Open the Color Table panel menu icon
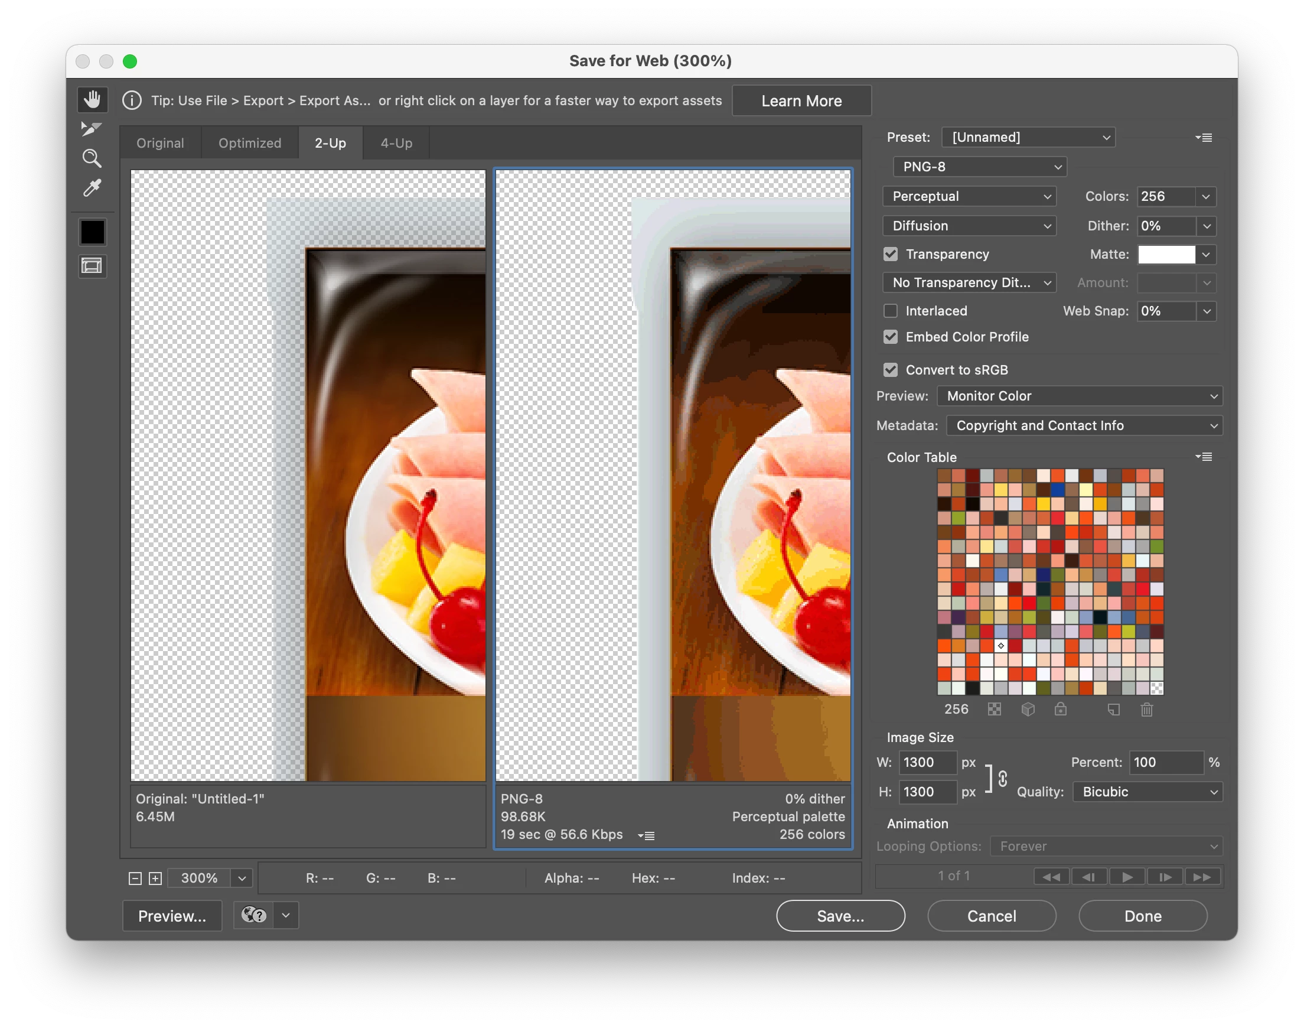 click(x=1204, y=457)
